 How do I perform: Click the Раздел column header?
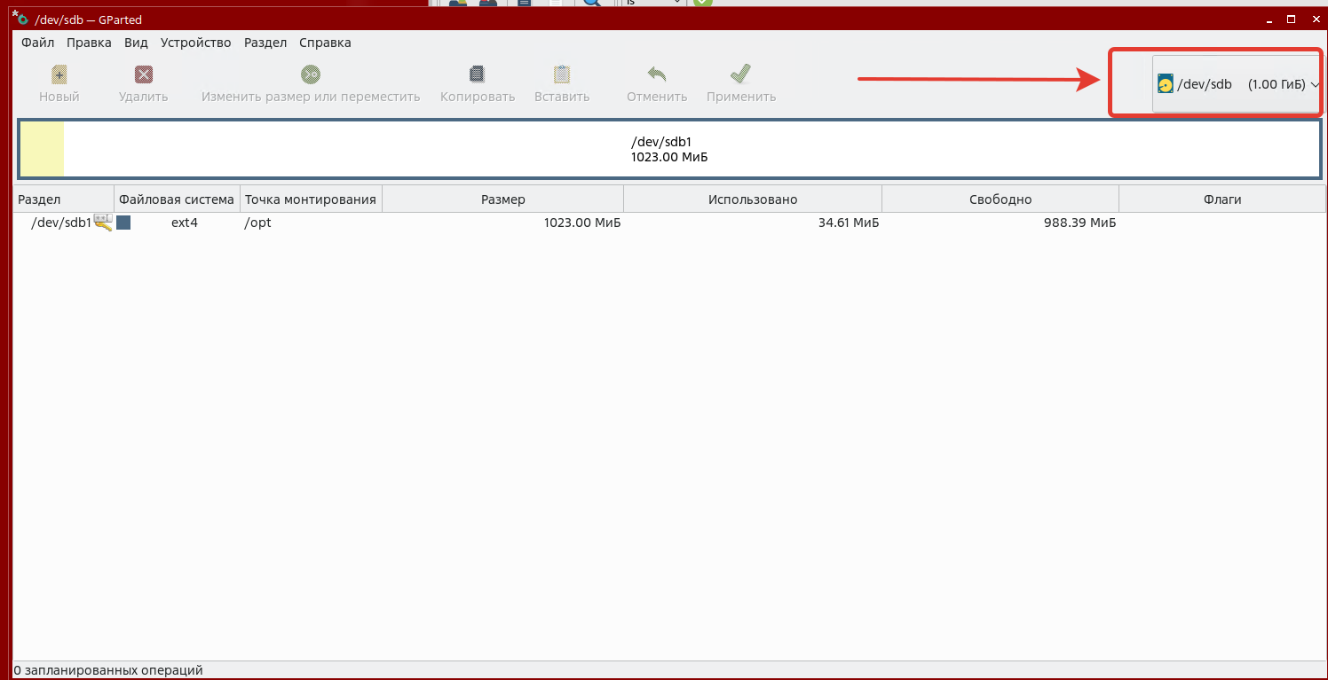[64, 199]
